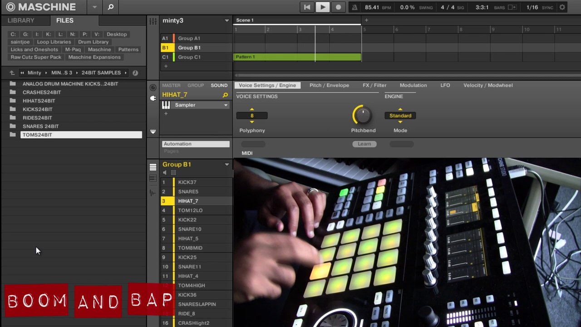
Task: Click the green Pattern 1 clip
Action: 297,57
